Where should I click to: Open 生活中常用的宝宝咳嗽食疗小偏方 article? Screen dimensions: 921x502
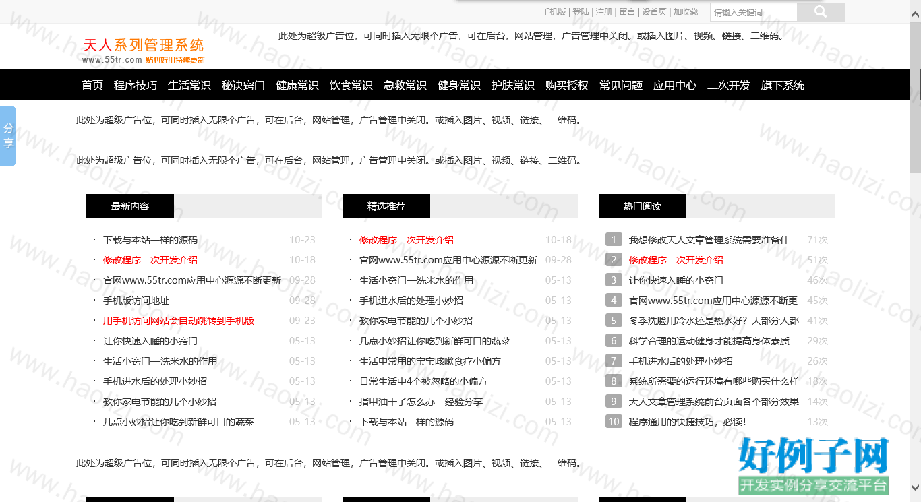(430, 361)
